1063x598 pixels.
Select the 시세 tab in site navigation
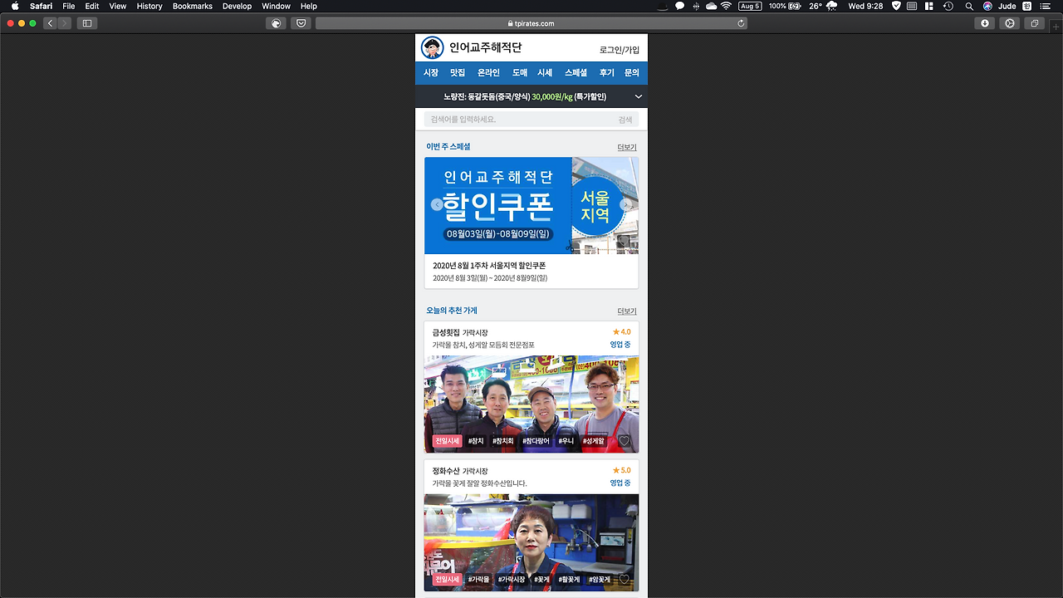point(544,73)
